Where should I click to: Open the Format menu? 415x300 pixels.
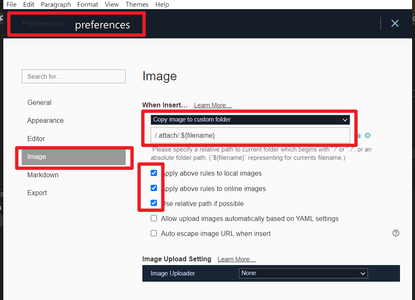[88, 5]
